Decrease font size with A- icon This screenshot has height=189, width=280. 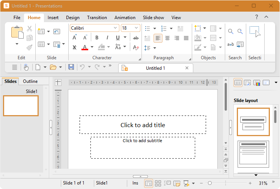coord(85,37)
